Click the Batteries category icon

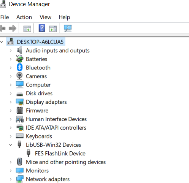coord(19,59)
